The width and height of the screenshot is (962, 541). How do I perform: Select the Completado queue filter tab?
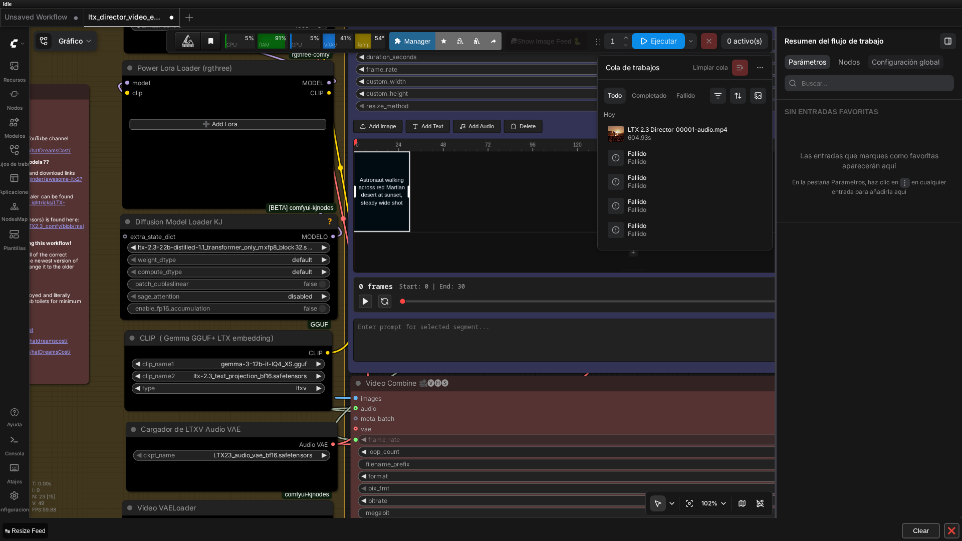pyautogui.click(x=649, y=96)
